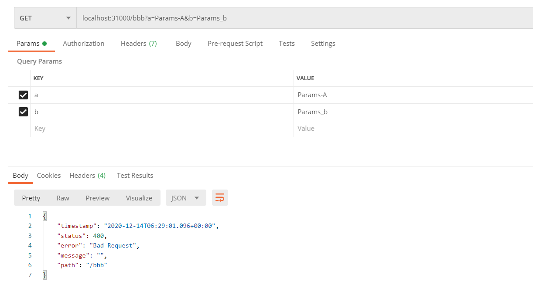Expand the GET dropdown arrow
The image size is (533, 295).
tap(68, 18)
